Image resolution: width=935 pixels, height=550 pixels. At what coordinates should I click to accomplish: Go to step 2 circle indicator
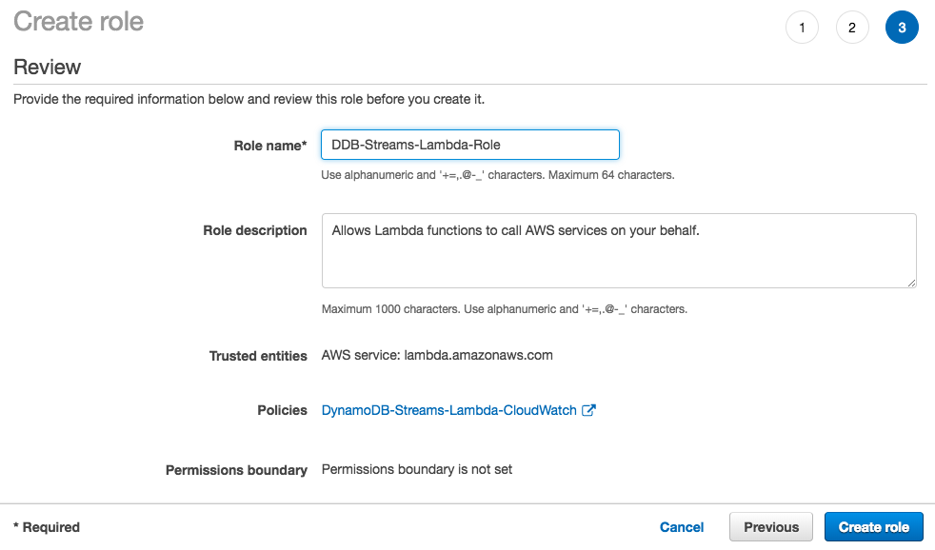tap(852, 28)
